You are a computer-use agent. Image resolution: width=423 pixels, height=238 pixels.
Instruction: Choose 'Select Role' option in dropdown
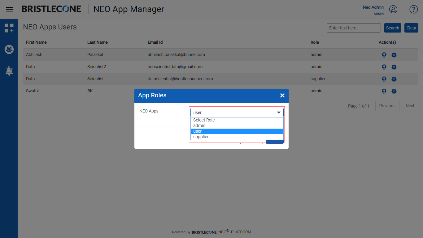(237, 120)
